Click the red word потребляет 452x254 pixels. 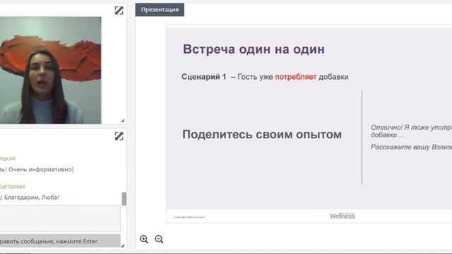pos(296,77)
